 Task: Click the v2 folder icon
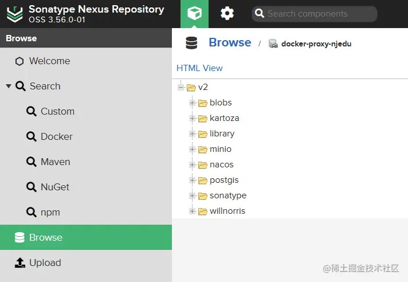coord(191,88)
